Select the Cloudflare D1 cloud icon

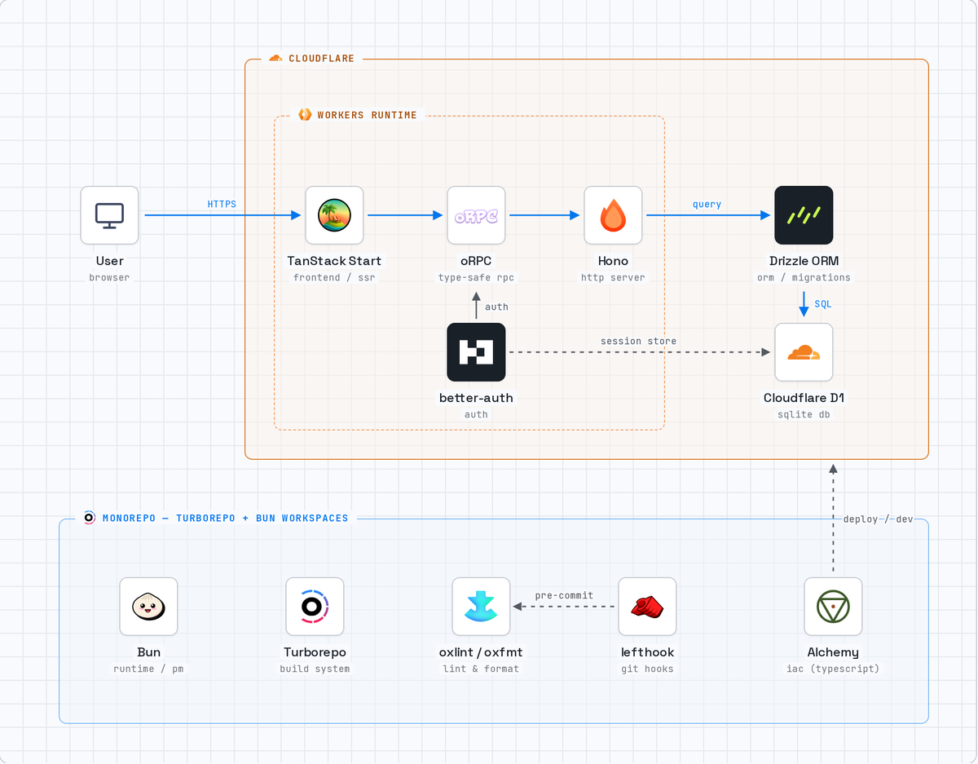click(x=804, y=352)
